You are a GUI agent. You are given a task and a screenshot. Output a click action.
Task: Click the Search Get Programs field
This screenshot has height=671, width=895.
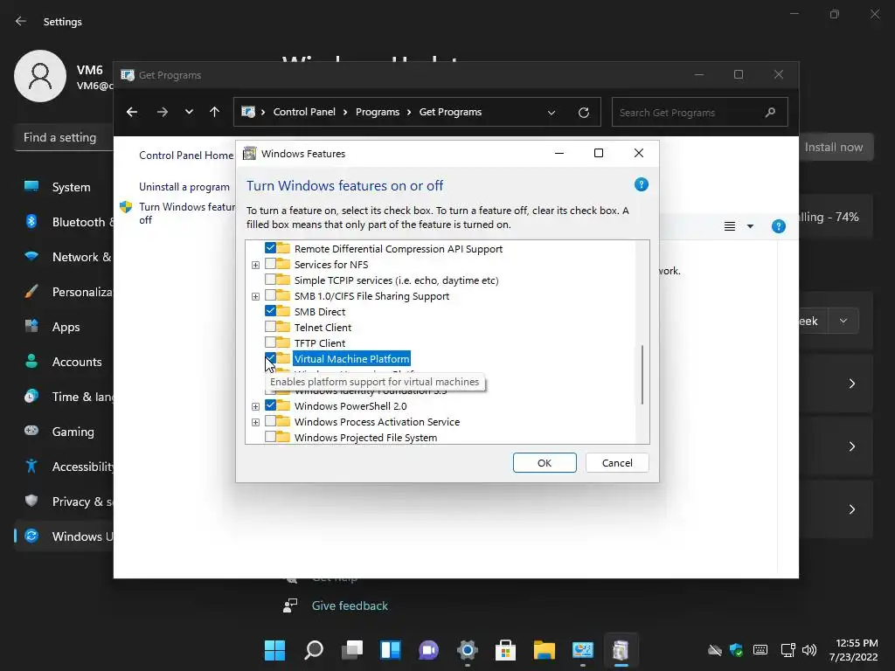pos(700,113)
